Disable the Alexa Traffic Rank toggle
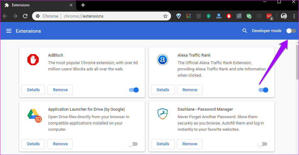 263,90
